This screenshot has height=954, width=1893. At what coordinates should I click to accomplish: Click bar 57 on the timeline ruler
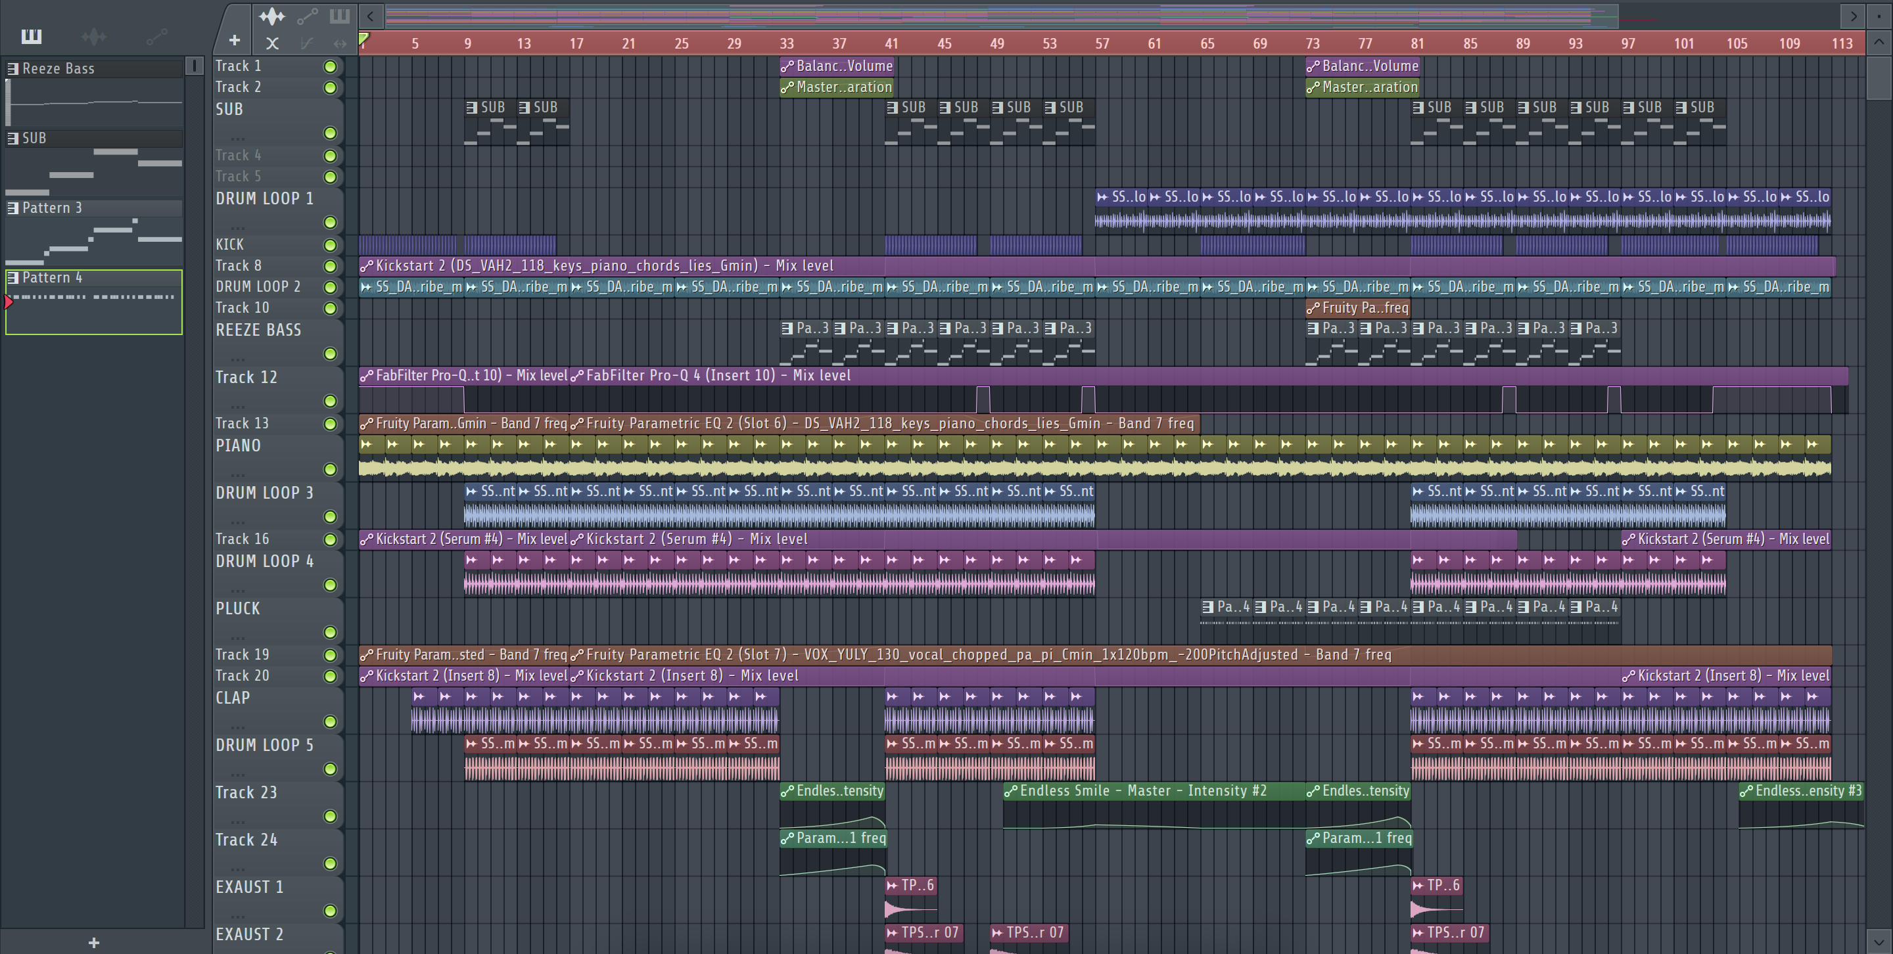(x=1102, y=43)
